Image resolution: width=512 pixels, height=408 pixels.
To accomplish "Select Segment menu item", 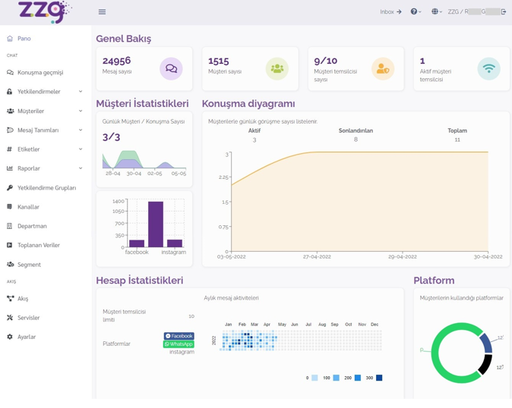I will click(29, 265).
